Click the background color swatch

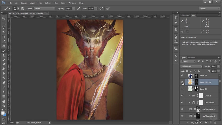(x=5, y=115)
